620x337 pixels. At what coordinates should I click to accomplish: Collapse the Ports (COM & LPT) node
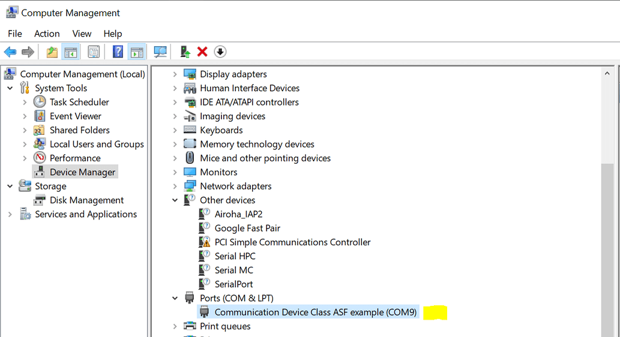click(x=175, y=298)
